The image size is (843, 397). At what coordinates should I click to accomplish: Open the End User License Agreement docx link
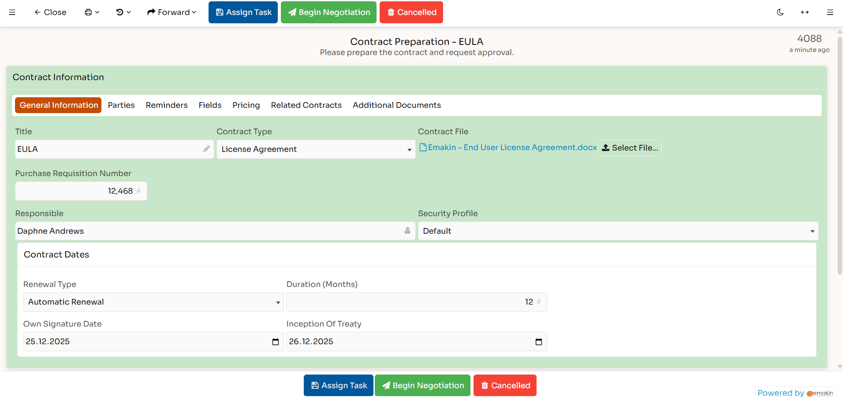coord(509,147)
